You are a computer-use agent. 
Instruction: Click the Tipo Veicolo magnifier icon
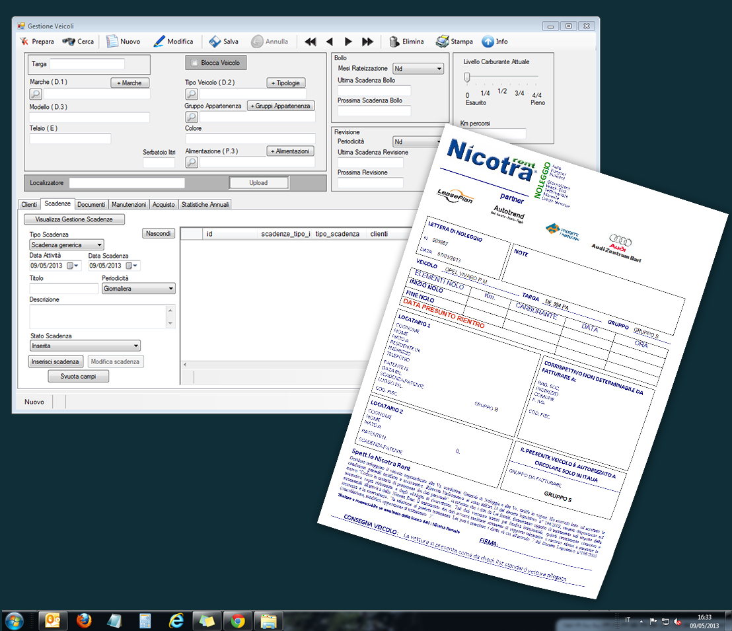tap(192, 94)
